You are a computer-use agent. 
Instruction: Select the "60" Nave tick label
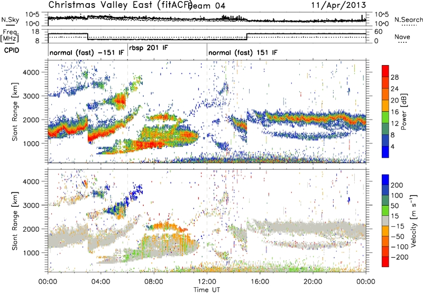point(379,32)
